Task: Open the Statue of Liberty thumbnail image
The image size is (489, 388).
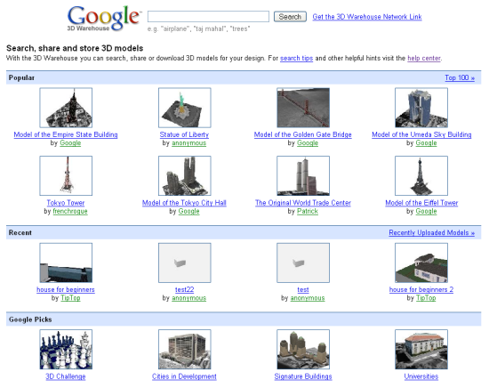Action: 185,108
